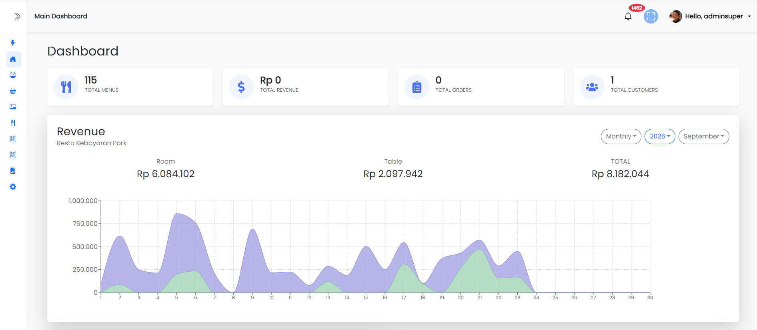Click the people icon on Total Customers card

(592, 87)
